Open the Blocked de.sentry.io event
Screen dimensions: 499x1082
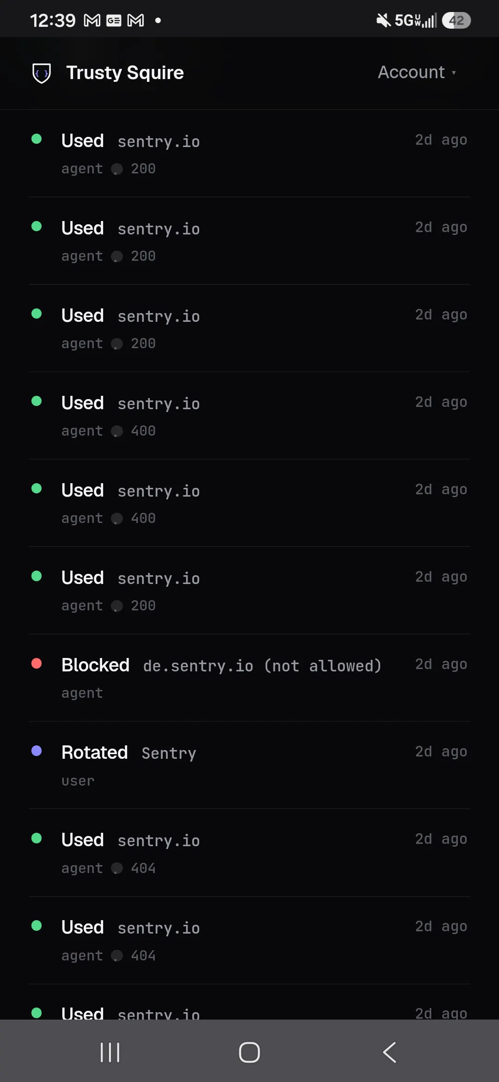(x=249, y=678)
